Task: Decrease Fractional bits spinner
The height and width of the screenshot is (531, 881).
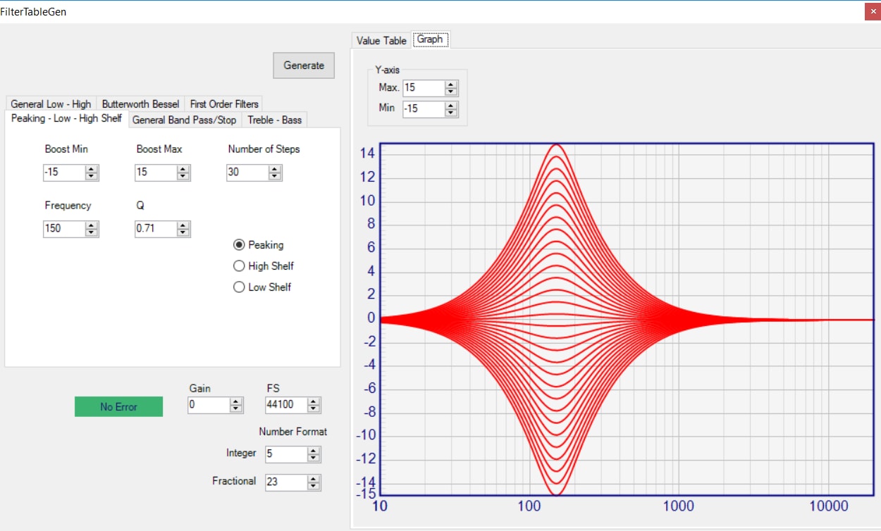Action: click(314, 486)
